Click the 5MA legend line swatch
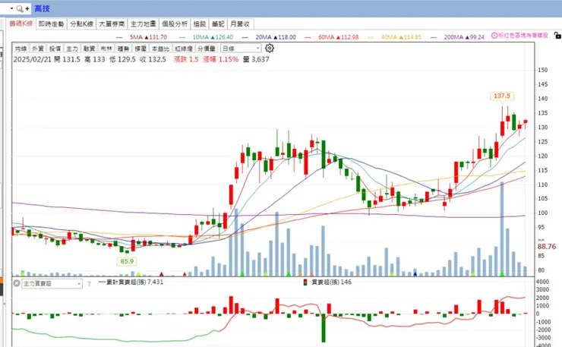Screen dimensions: 562x347 (119, 37)
